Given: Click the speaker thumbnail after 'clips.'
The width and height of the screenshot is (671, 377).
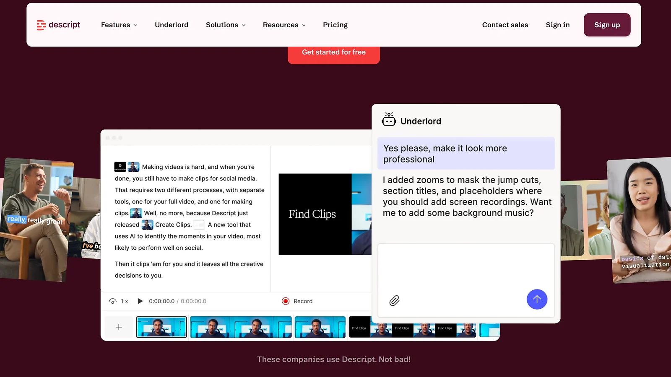Looking at the screenshot, I should pos(136,213).
